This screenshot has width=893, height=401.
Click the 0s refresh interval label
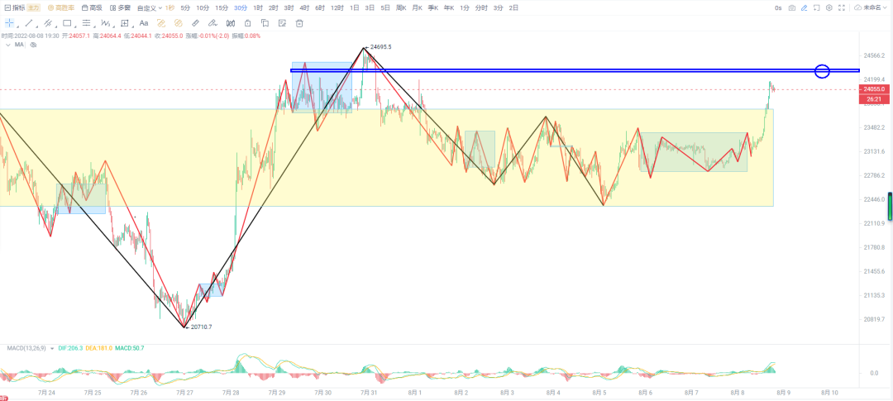point(778,8)
